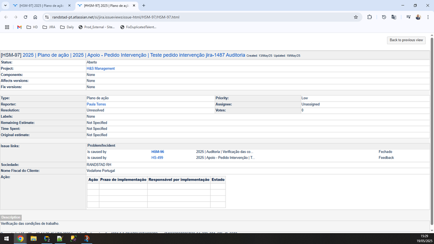Click 'Verificação das condições de trabalho.' description text
The height and width of the screenshot is (244, 434).
tap(30, 224)
